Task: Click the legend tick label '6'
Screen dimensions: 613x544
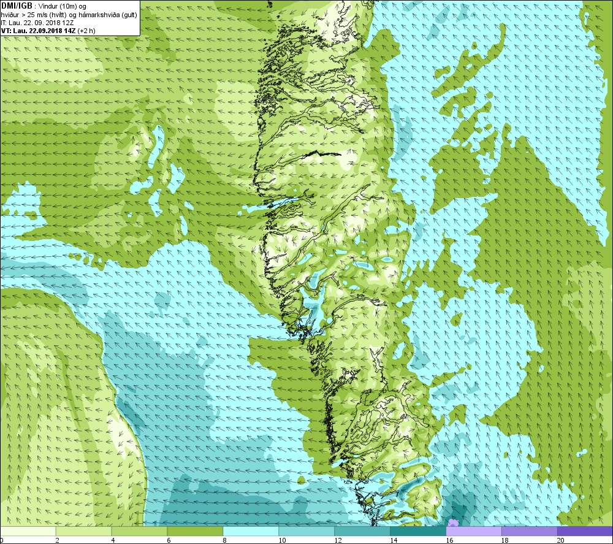Action: click(169, 540)
